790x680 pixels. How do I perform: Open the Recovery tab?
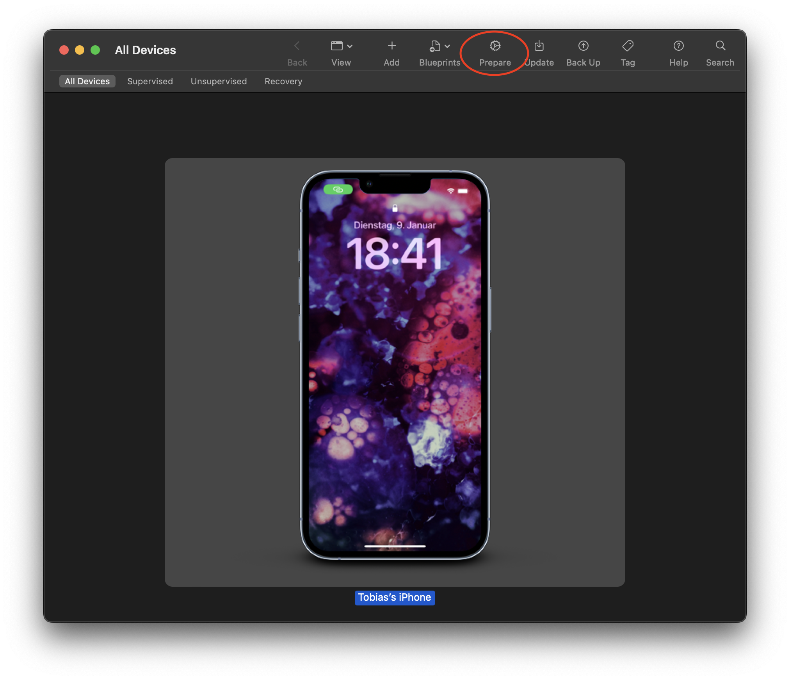tap(283, 81)
